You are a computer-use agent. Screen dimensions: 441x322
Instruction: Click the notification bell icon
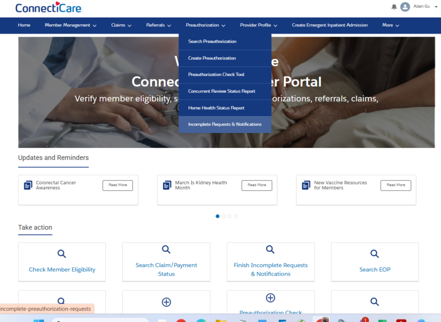coord(394,7)
